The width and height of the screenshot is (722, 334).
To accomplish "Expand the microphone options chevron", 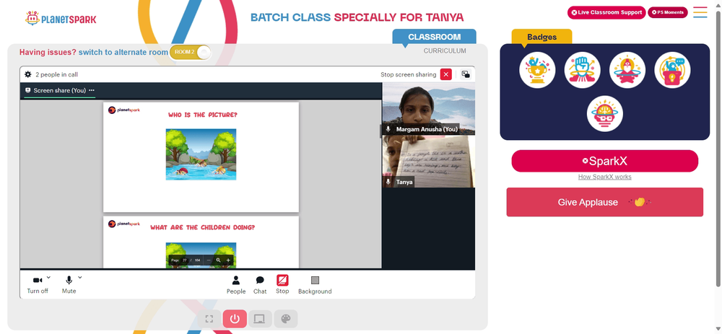I will 79,278.
